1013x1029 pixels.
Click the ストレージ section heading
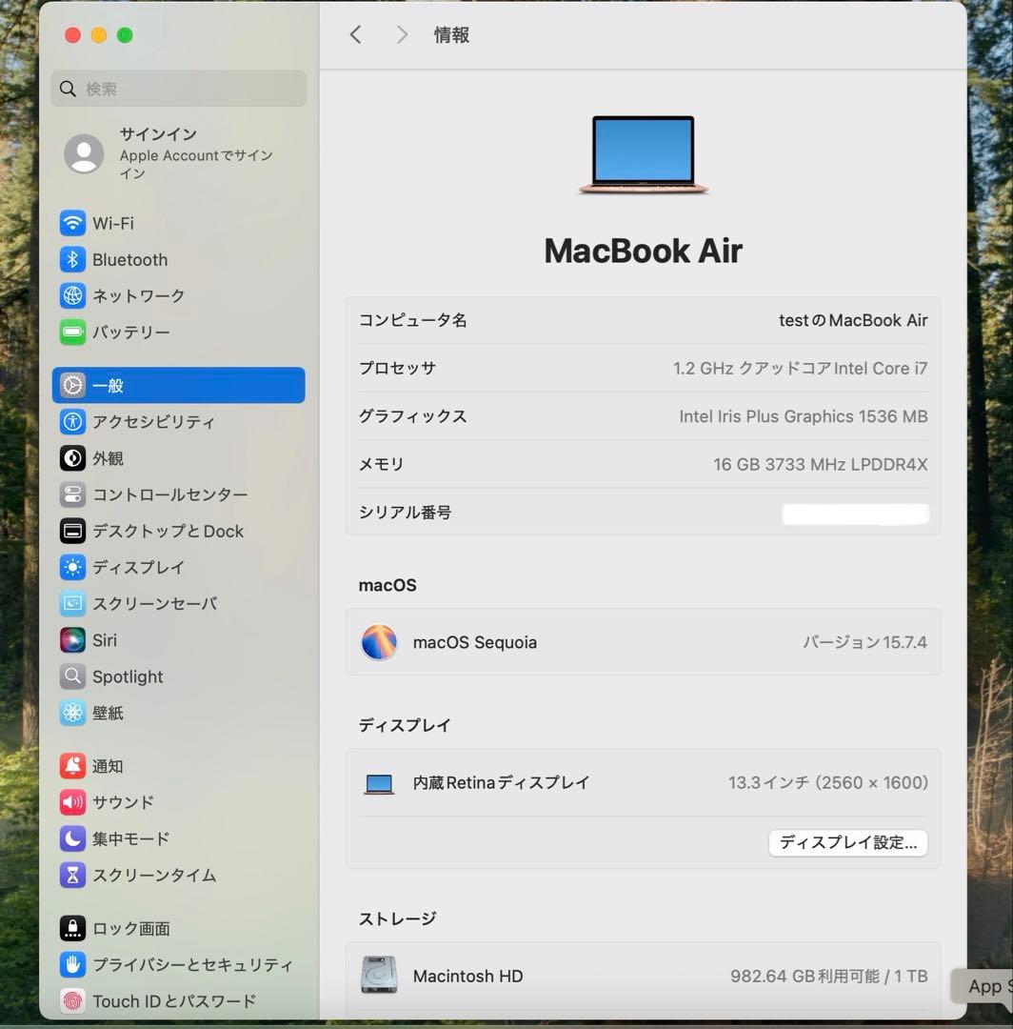click(x=397, y=918)
